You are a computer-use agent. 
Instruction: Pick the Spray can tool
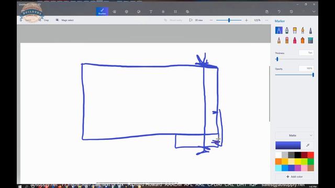pos(303,40)
